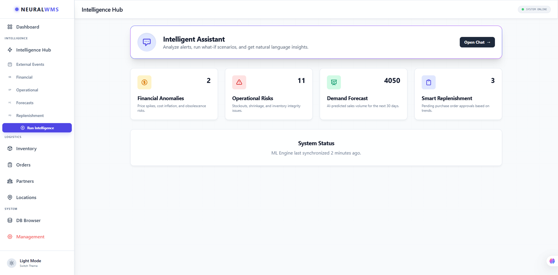558x275 pixels.
Task: Click the Operational Risks warning triangle icon
Action: [239, 82]
